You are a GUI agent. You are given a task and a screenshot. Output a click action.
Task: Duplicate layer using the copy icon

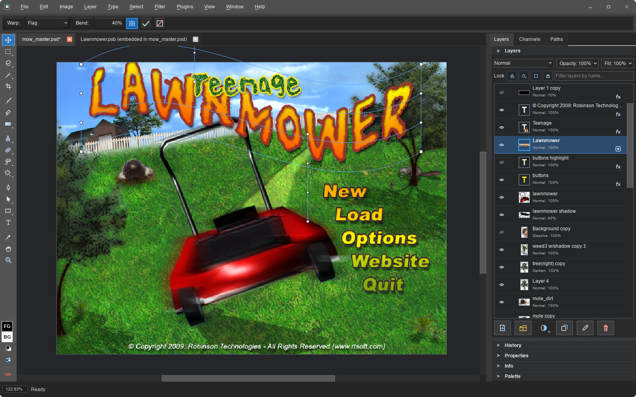click(564, 328)
